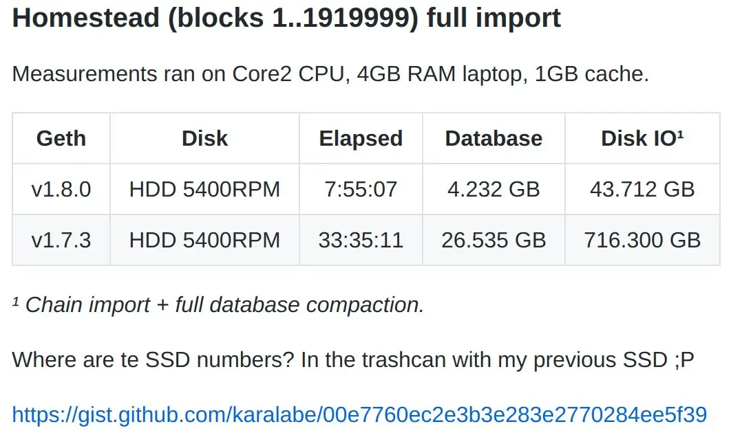731x433 pixels.
Task: Click the Disk column header
Action: coord(204,138)
